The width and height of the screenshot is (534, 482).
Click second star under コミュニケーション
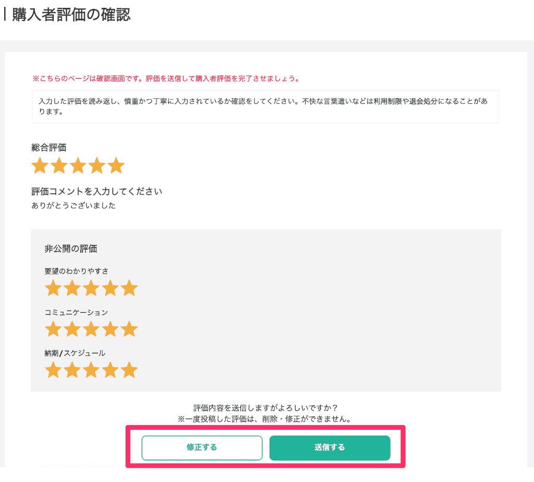pos(72,330)
